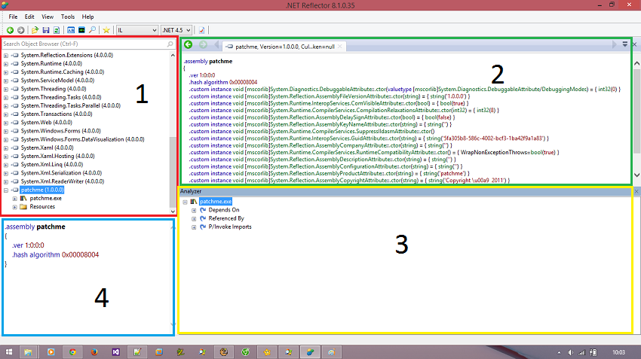641x359 pixels.
Task: Expand System.Windows.Forms (4.0.0.0) node
Action: (6, 132)
